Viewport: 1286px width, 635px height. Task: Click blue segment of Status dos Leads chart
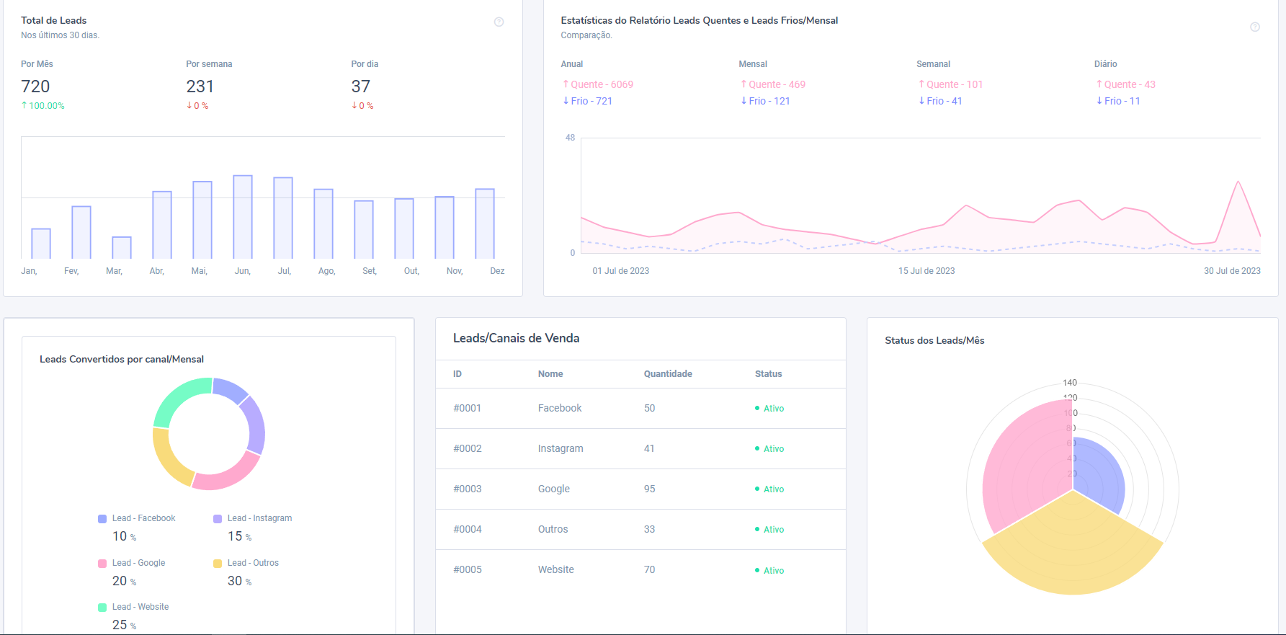coord(1099,476)
